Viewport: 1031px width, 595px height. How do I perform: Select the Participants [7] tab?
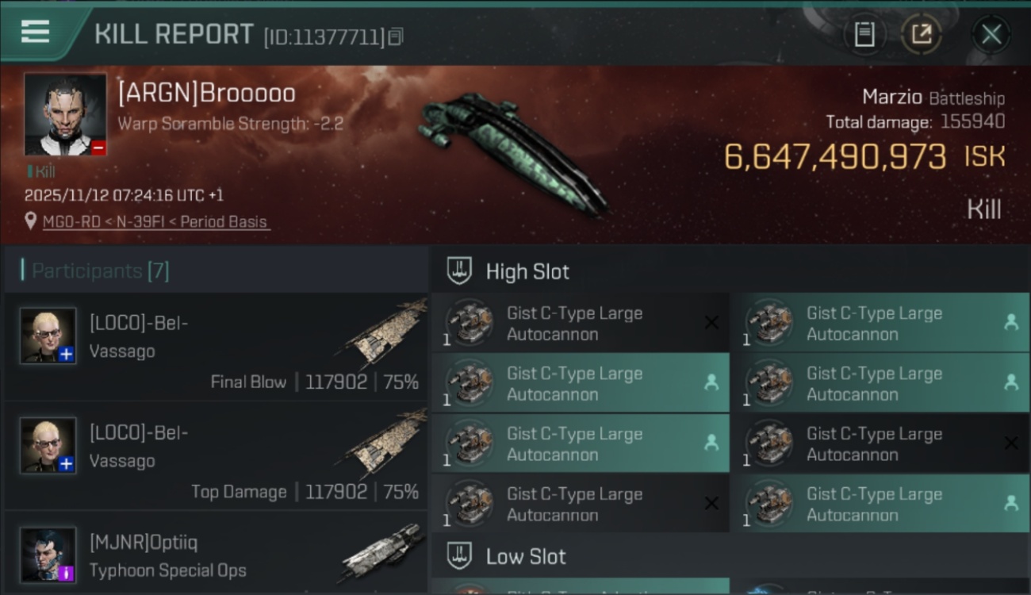(100, 271)
